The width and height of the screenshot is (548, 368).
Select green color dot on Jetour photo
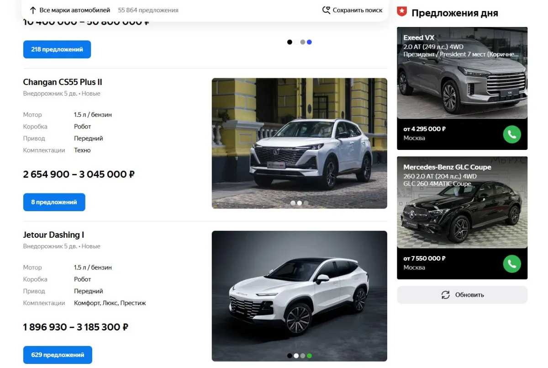tap(309, 356)
